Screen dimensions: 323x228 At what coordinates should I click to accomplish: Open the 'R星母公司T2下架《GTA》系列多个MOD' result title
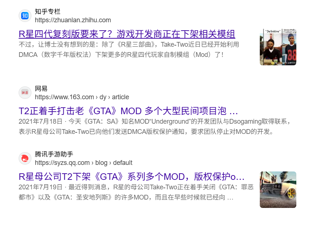(x=132, y=177)
